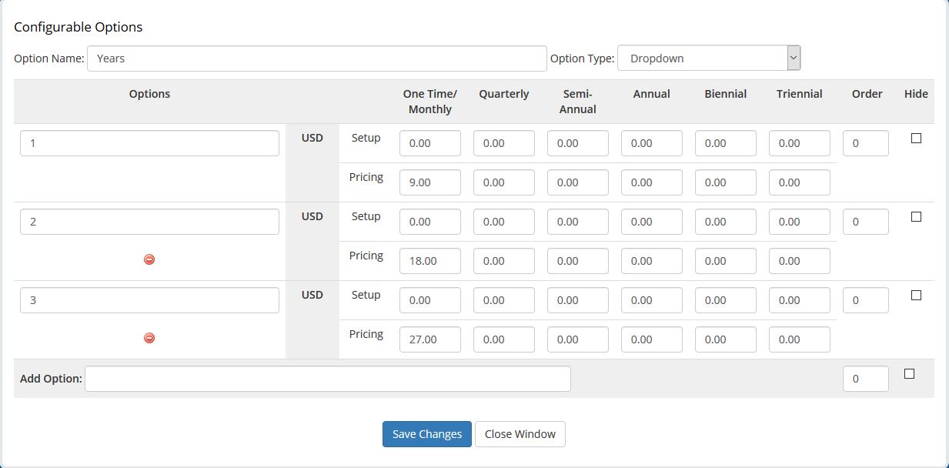Click the Setup label in option 2 row
Viewport: 949px width, 468px height.
[x=366, y=216]
